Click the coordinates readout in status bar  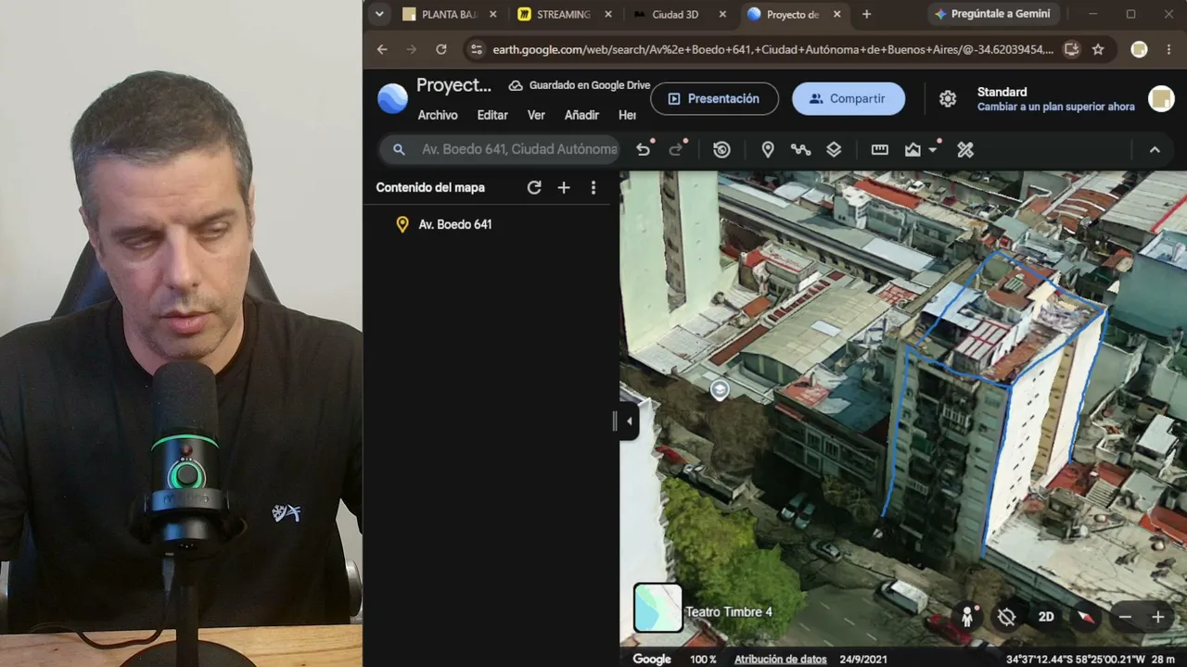[1074, 659]
